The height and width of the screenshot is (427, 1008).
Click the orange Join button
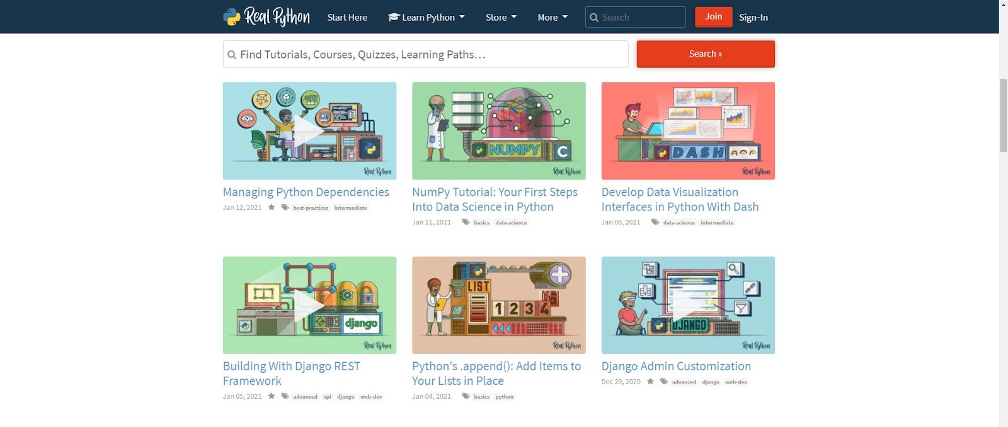tap(714, 16)
